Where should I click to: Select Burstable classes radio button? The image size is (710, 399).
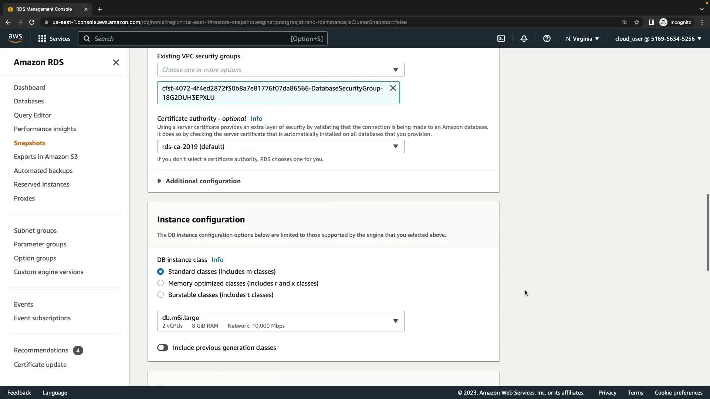(x=160, y=295)
